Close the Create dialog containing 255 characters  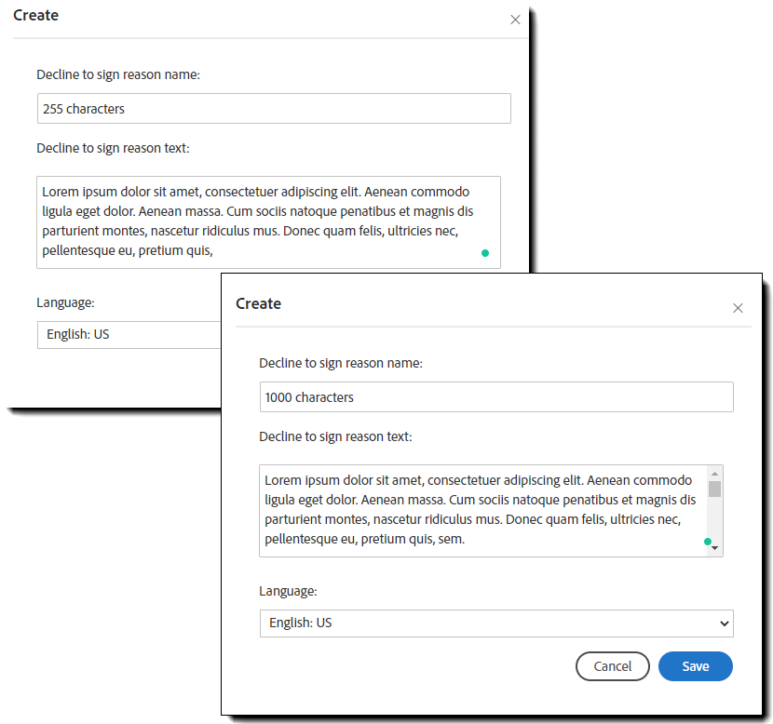(515, 20)
